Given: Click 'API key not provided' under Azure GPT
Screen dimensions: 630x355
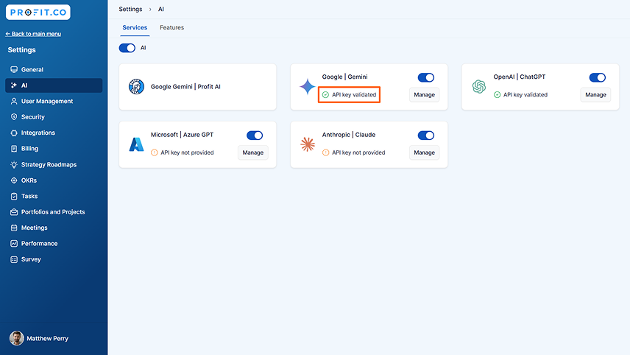Looking at the screenshot, I should click(187, 152).
